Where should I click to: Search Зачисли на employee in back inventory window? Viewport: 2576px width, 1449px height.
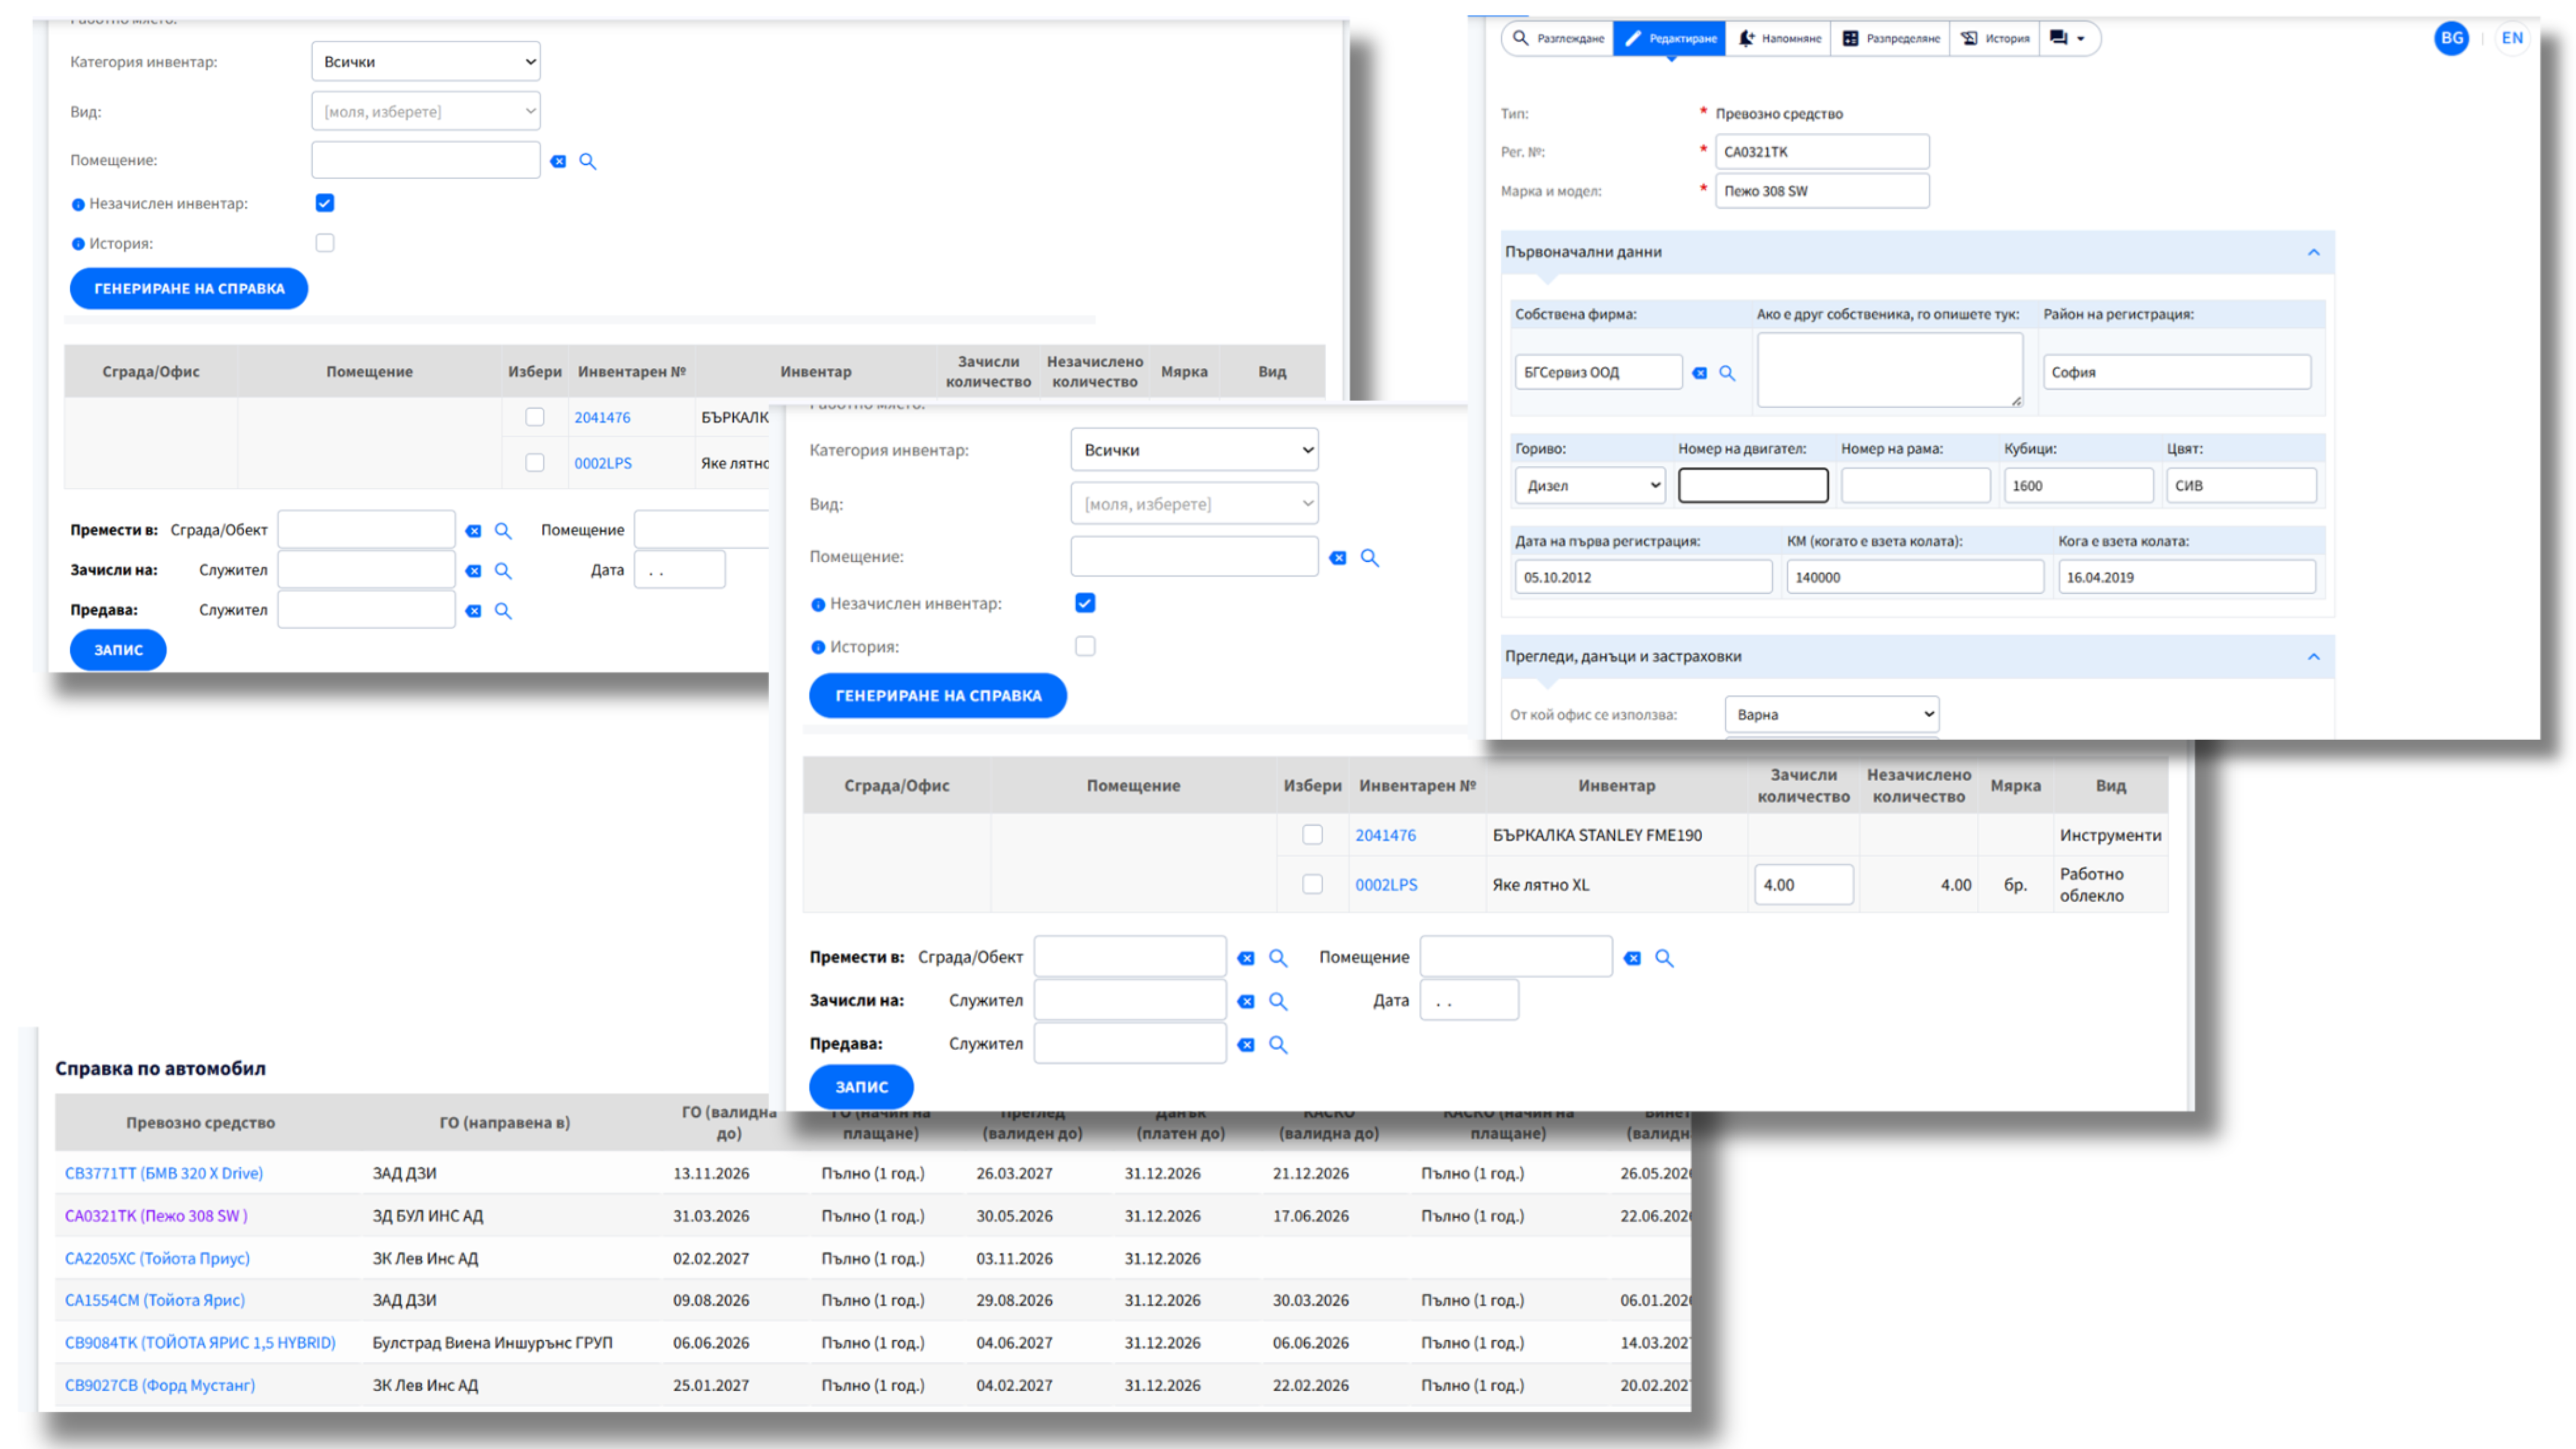click(x=503, y=571)
